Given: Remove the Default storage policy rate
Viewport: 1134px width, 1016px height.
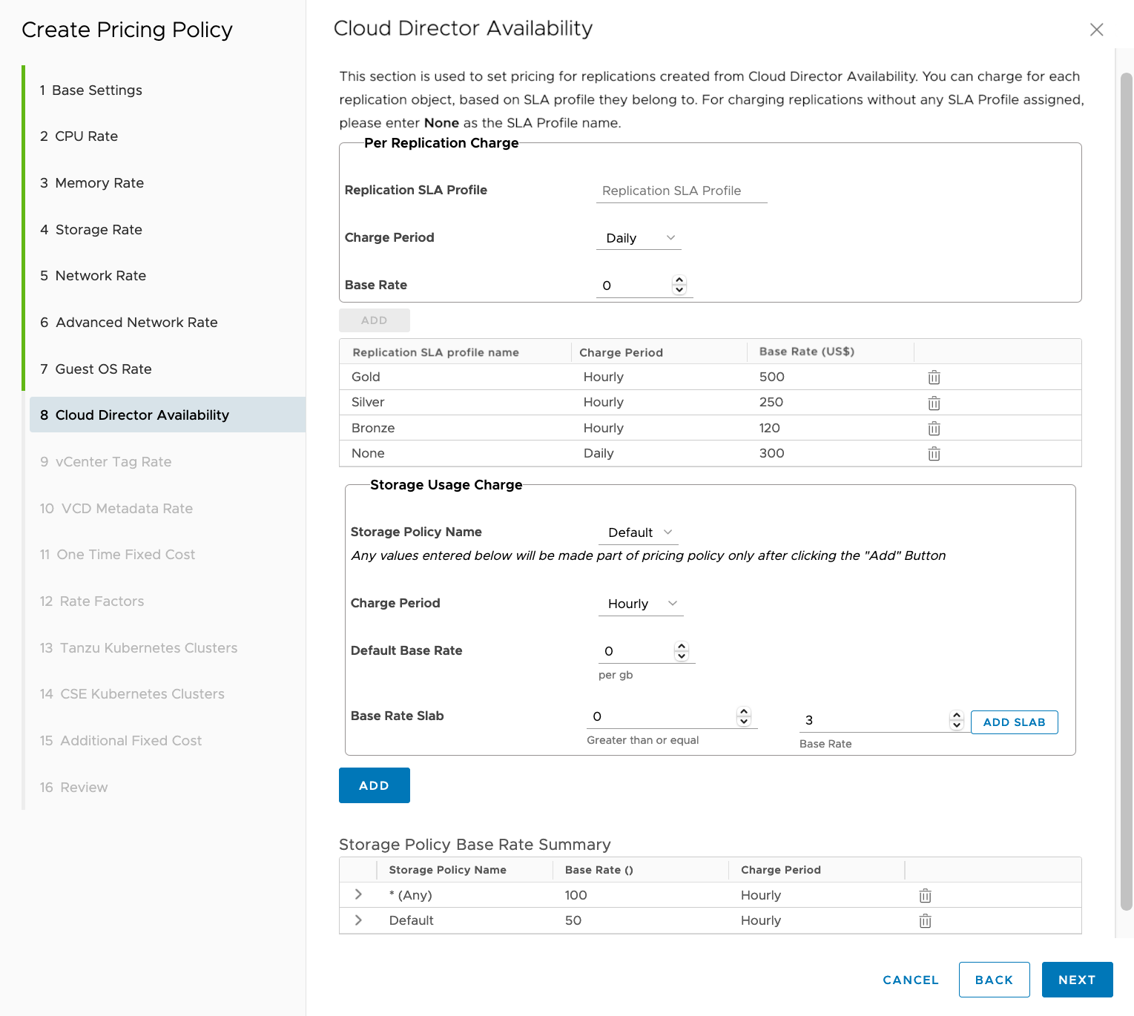Looking at the screenshot, I should (x=925, y=921).
